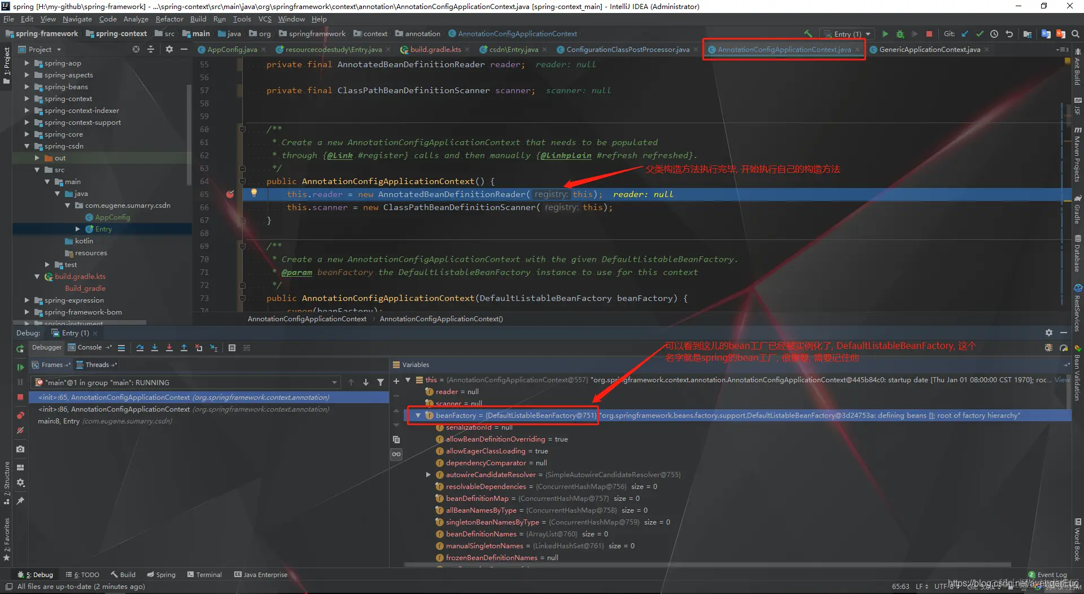1084x594 pixels.
Task: Select the Entry class in Project tree
Action: coord(103,229)
